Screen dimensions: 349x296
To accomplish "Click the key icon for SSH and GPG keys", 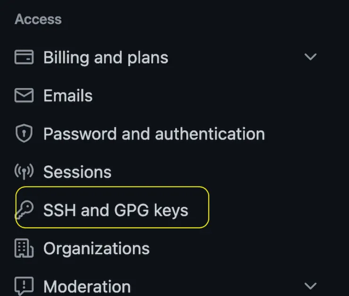I will tap(24, 210).
